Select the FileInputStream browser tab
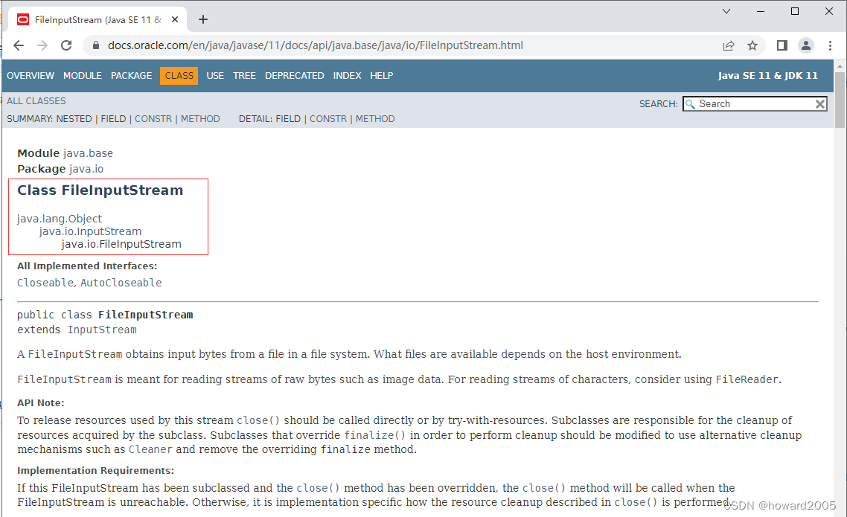847x517 pixels. [98, 20]
